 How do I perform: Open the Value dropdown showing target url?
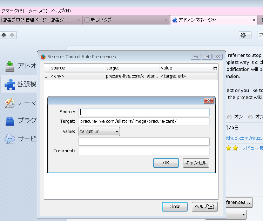[99, 132]
